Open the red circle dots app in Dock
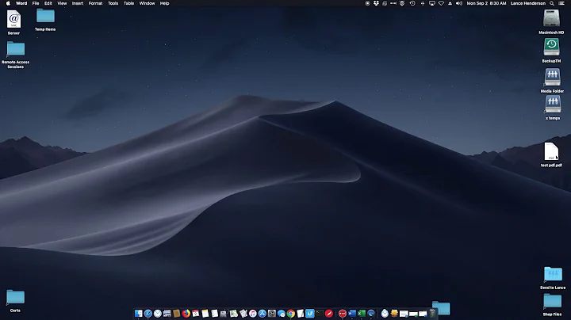571x320 pixels. [343, 314]
